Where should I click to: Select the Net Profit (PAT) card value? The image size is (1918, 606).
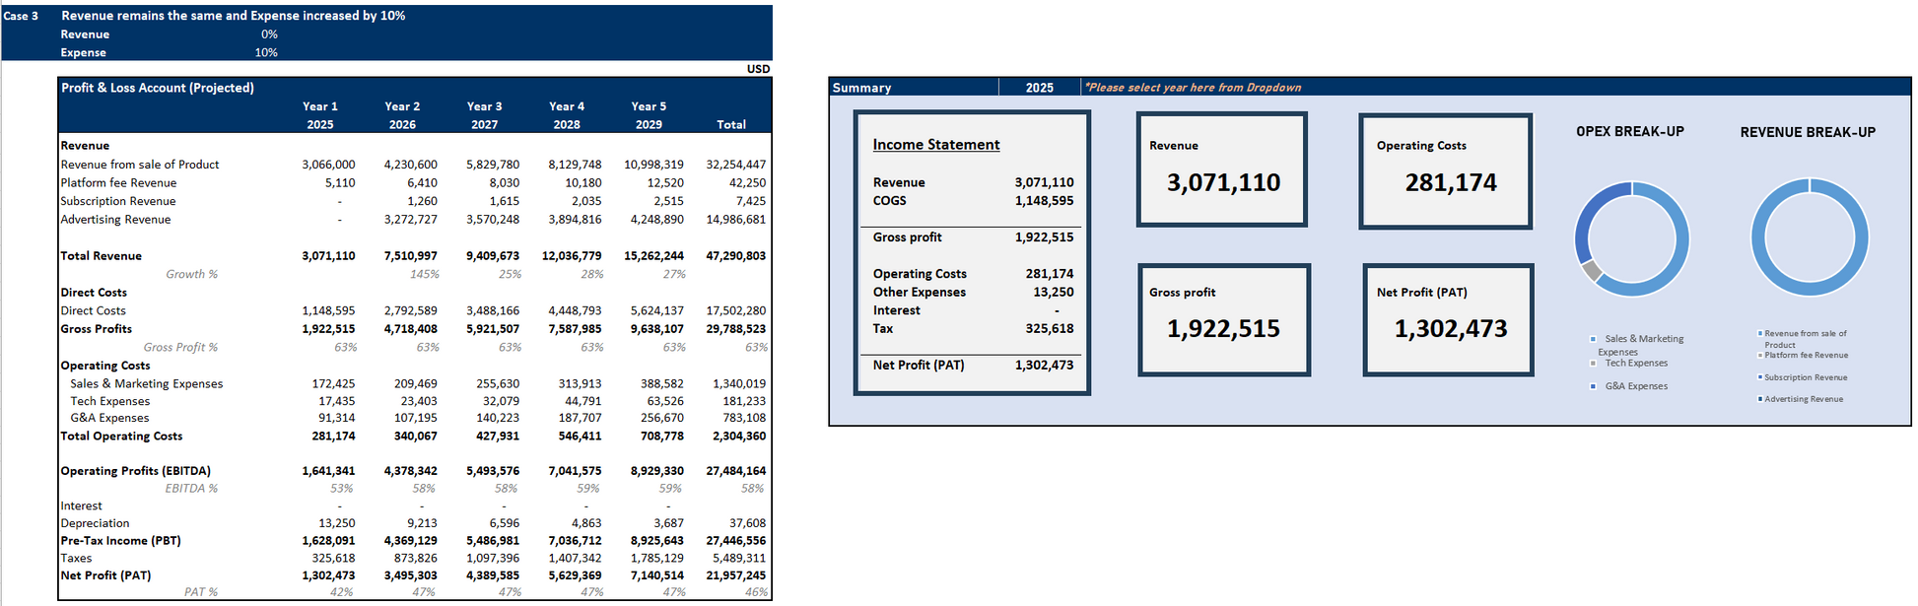coord(1450,329)
